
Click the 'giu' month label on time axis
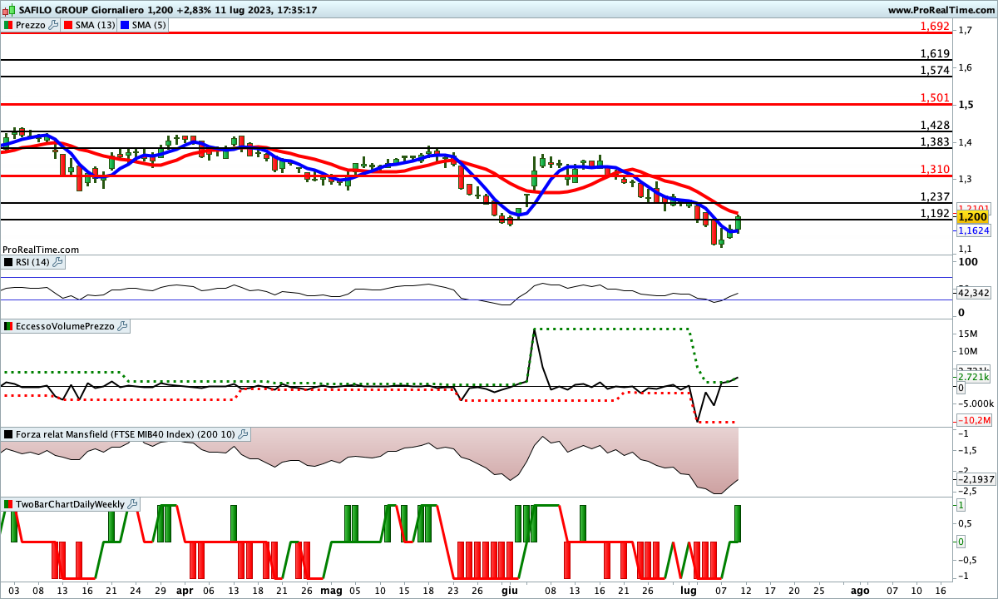tap(510, 590)
